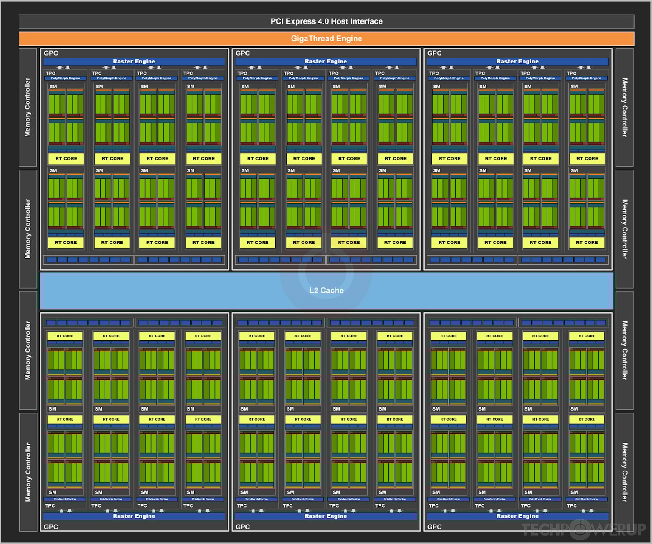The width and height of the screenshot is (652, 544).
Task: Select the third Memory Controller on the right edge
Action: tap(625, 350)
